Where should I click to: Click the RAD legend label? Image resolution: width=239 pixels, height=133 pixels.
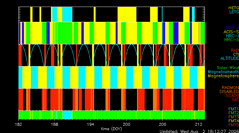click(235, 50)
